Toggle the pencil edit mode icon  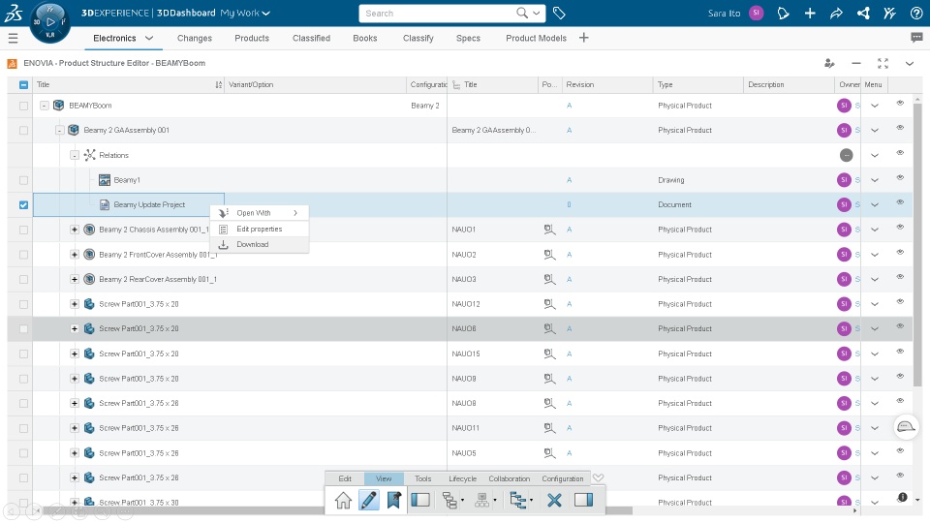click(368, 501)
